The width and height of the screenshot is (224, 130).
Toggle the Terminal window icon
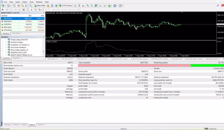coord(27,6)
